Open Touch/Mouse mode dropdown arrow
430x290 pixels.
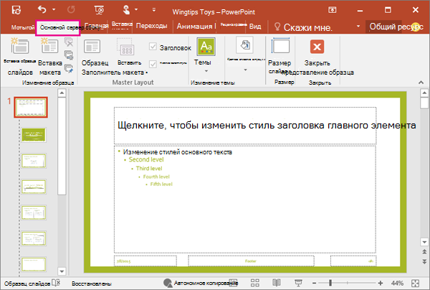click(x=136, y=9)
